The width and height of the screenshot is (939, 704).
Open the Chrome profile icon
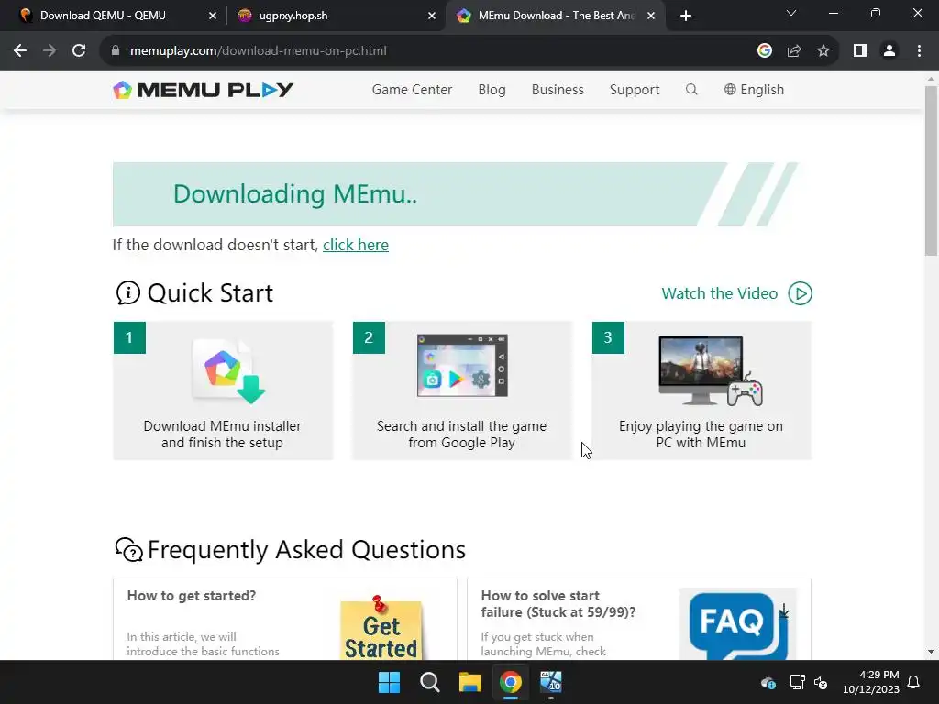[x=889, y=51]
